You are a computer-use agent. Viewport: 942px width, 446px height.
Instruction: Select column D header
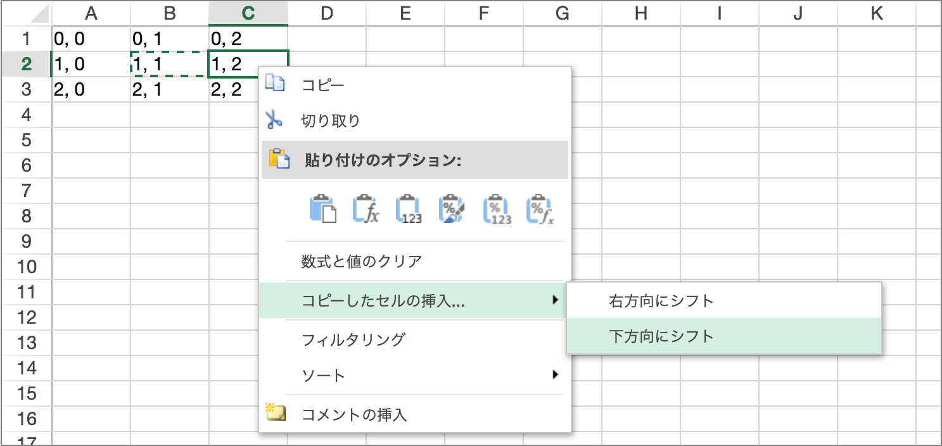[327, 14]
